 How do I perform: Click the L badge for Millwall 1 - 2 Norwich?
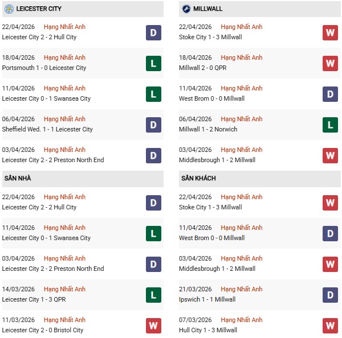tap(330, 125)
